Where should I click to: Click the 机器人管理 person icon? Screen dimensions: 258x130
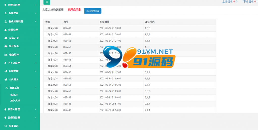coord(5,109)
